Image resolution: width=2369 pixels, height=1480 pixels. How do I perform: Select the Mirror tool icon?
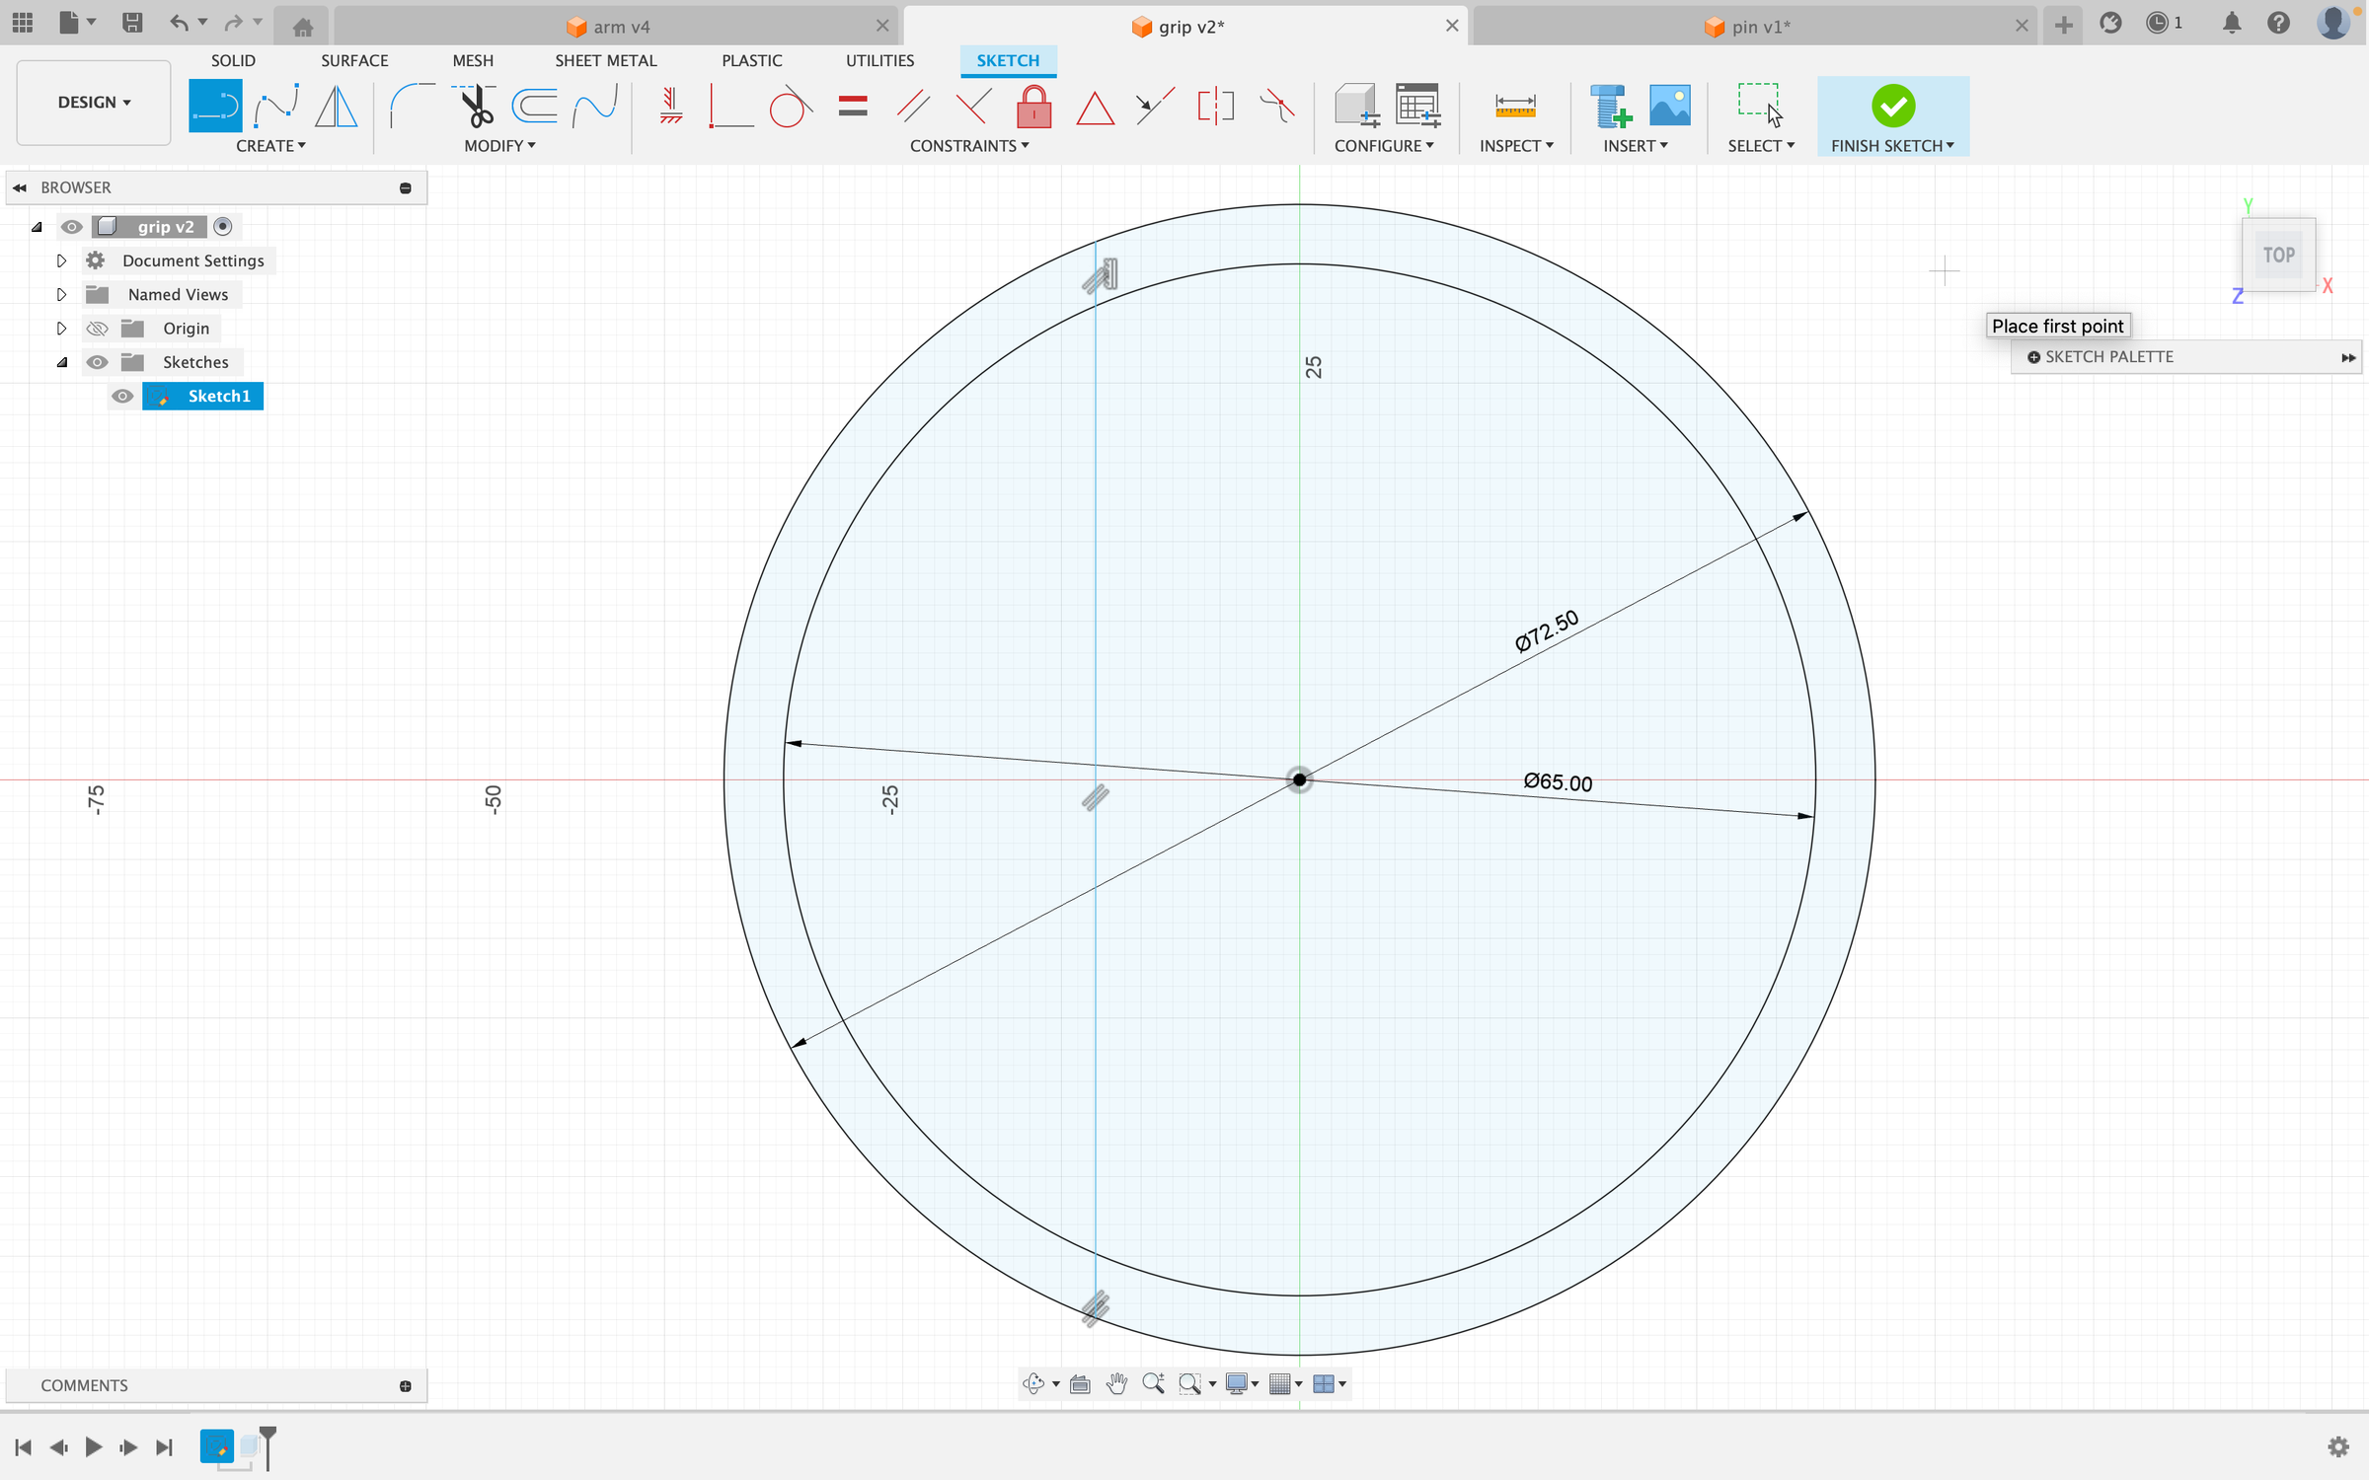coord(337,107)
